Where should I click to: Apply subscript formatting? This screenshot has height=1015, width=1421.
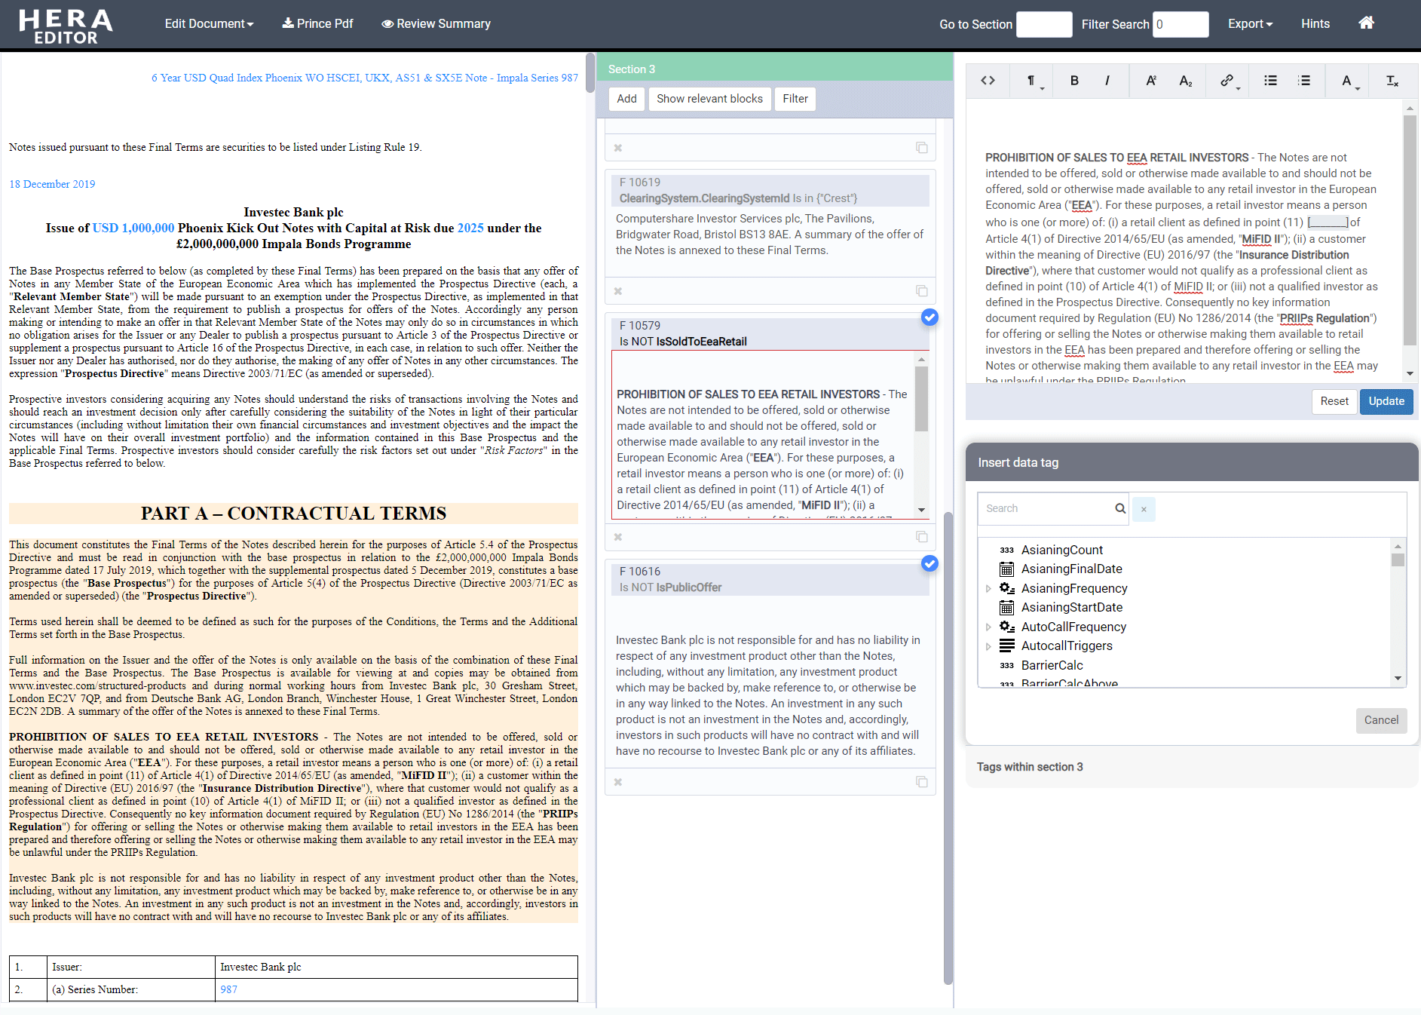[1185, 81]
